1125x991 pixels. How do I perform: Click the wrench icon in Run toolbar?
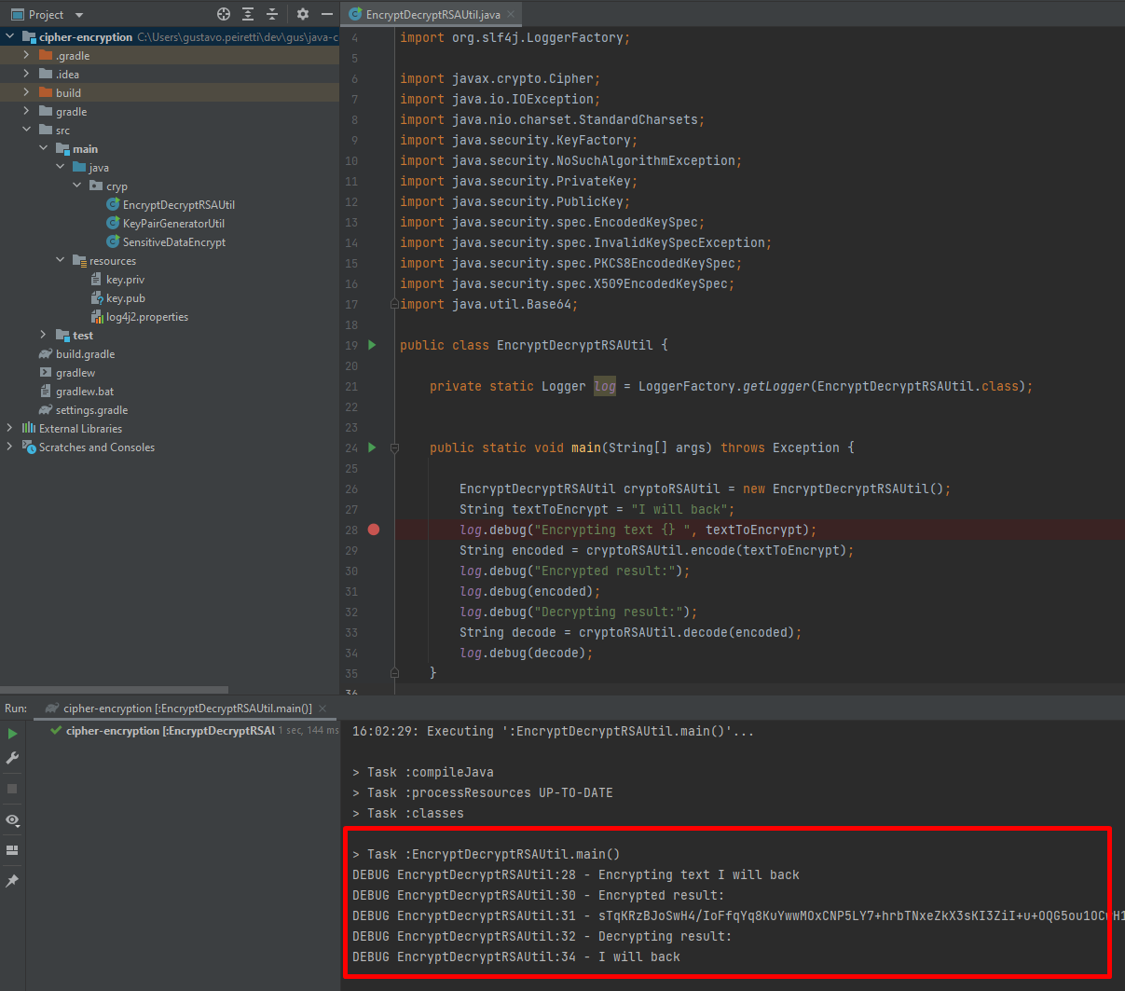(x=12, y=758)
